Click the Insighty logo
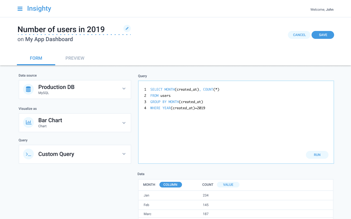 coord(39,8)
